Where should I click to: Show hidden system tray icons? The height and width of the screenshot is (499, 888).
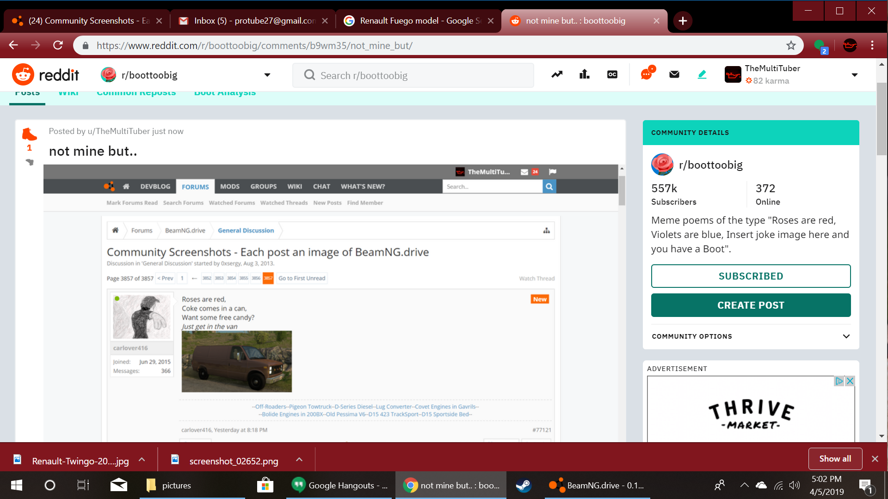click(x=744, y=485)
